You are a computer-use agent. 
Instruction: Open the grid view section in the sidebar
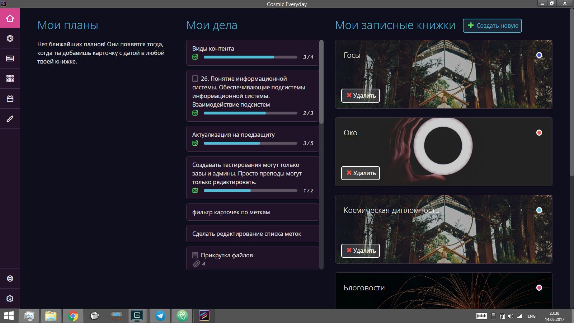10,79
